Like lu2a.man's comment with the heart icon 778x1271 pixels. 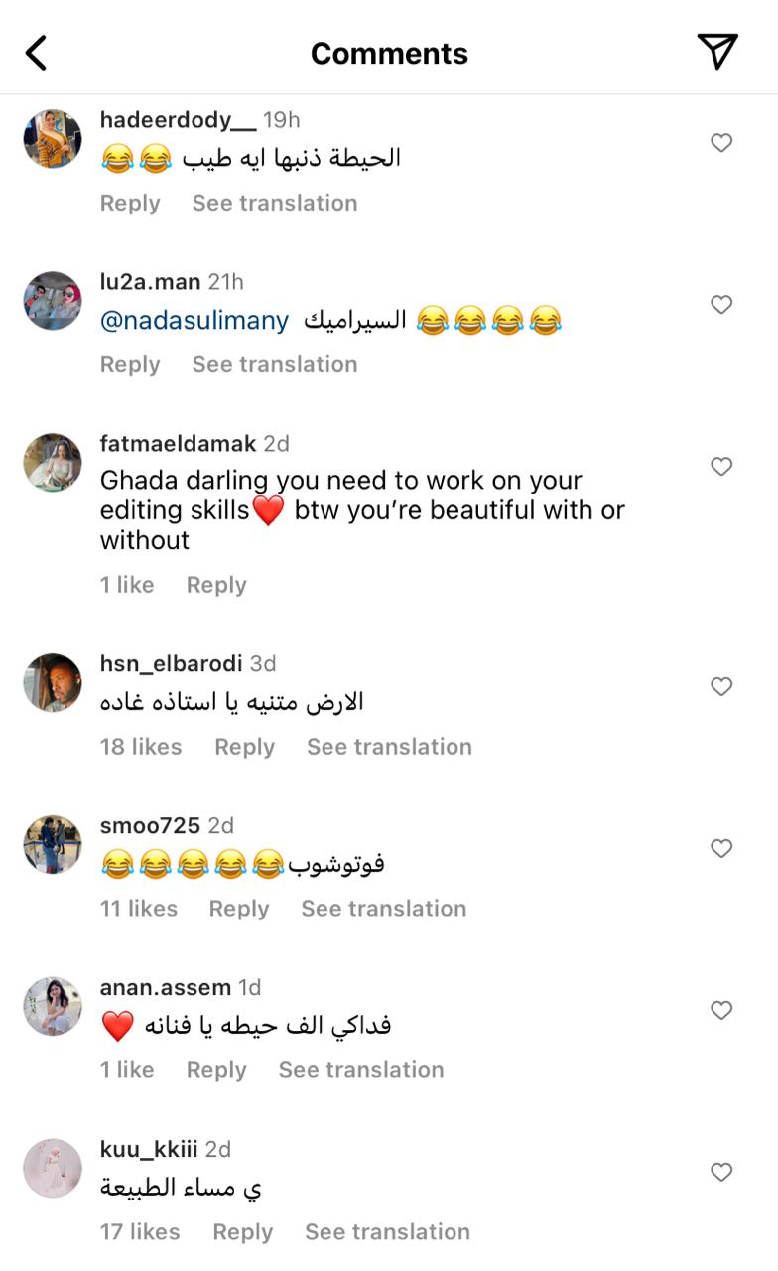[721, 305]
